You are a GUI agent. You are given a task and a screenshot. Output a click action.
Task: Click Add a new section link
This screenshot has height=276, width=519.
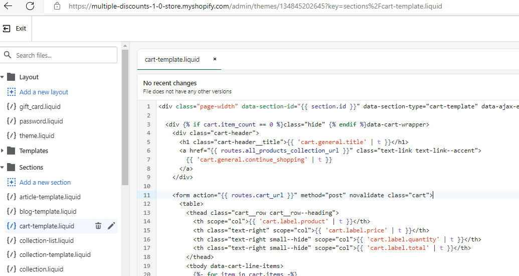[45, 183]
